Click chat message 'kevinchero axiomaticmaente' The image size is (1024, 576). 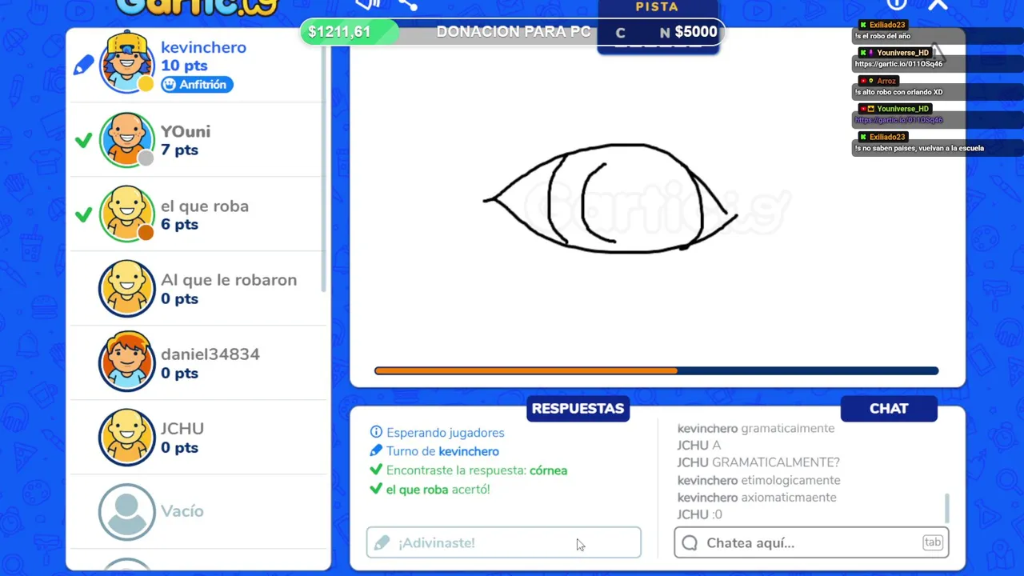757,498
